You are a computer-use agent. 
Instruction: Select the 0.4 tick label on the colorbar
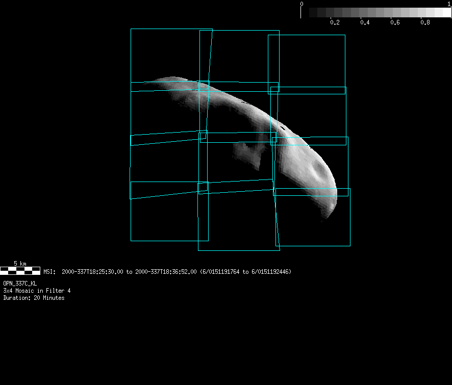click(365, 23)
